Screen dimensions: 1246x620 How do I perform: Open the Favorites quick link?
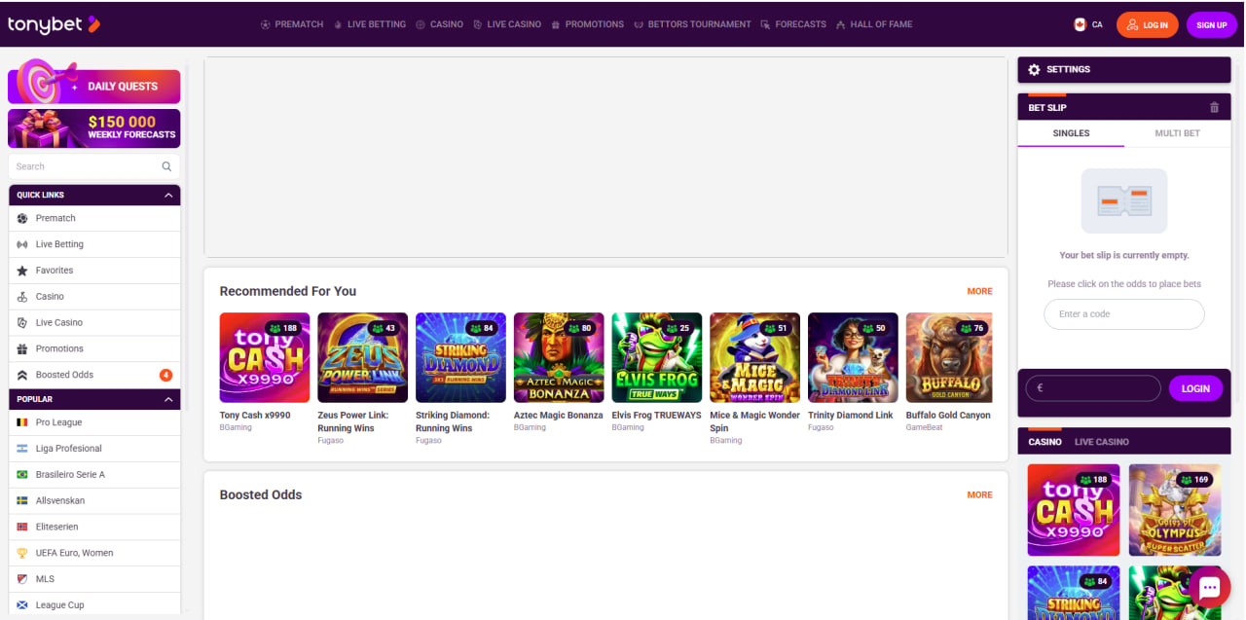click(94, 271)
